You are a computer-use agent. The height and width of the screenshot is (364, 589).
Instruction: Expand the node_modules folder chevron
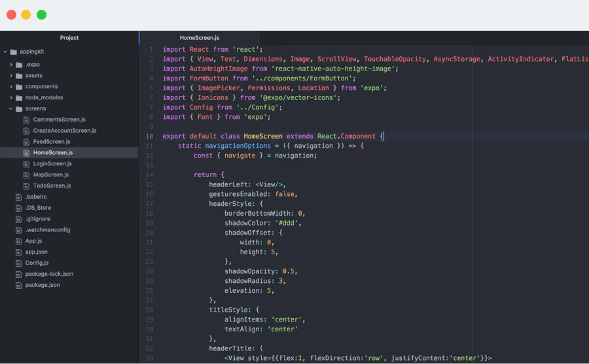(11, 97)
